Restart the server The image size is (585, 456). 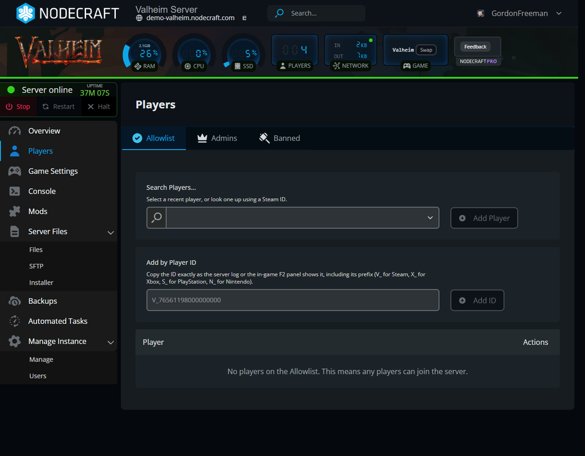tap(58, 106)
